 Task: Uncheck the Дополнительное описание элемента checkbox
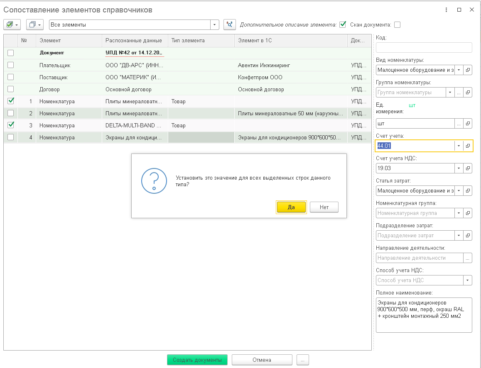[343, 24]
